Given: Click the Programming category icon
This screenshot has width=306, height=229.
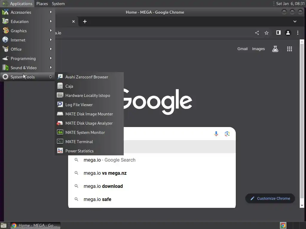Looking at the screenshot, I should coord(5,58).
